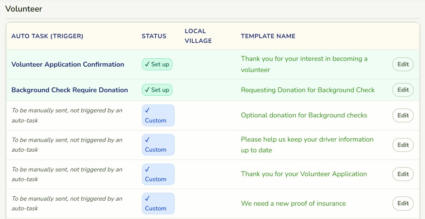The width and height of the screenshot is (425, 219).
Task: Edit the Volunteer Application Confirmation template
Action: coord(403,64)
